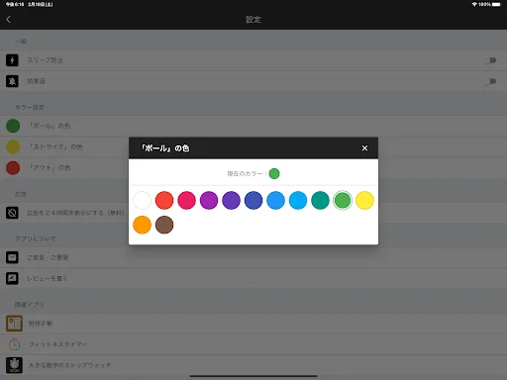507x380 pixels.
Task: Pick the orange color swatch
Action: (142, 225)
